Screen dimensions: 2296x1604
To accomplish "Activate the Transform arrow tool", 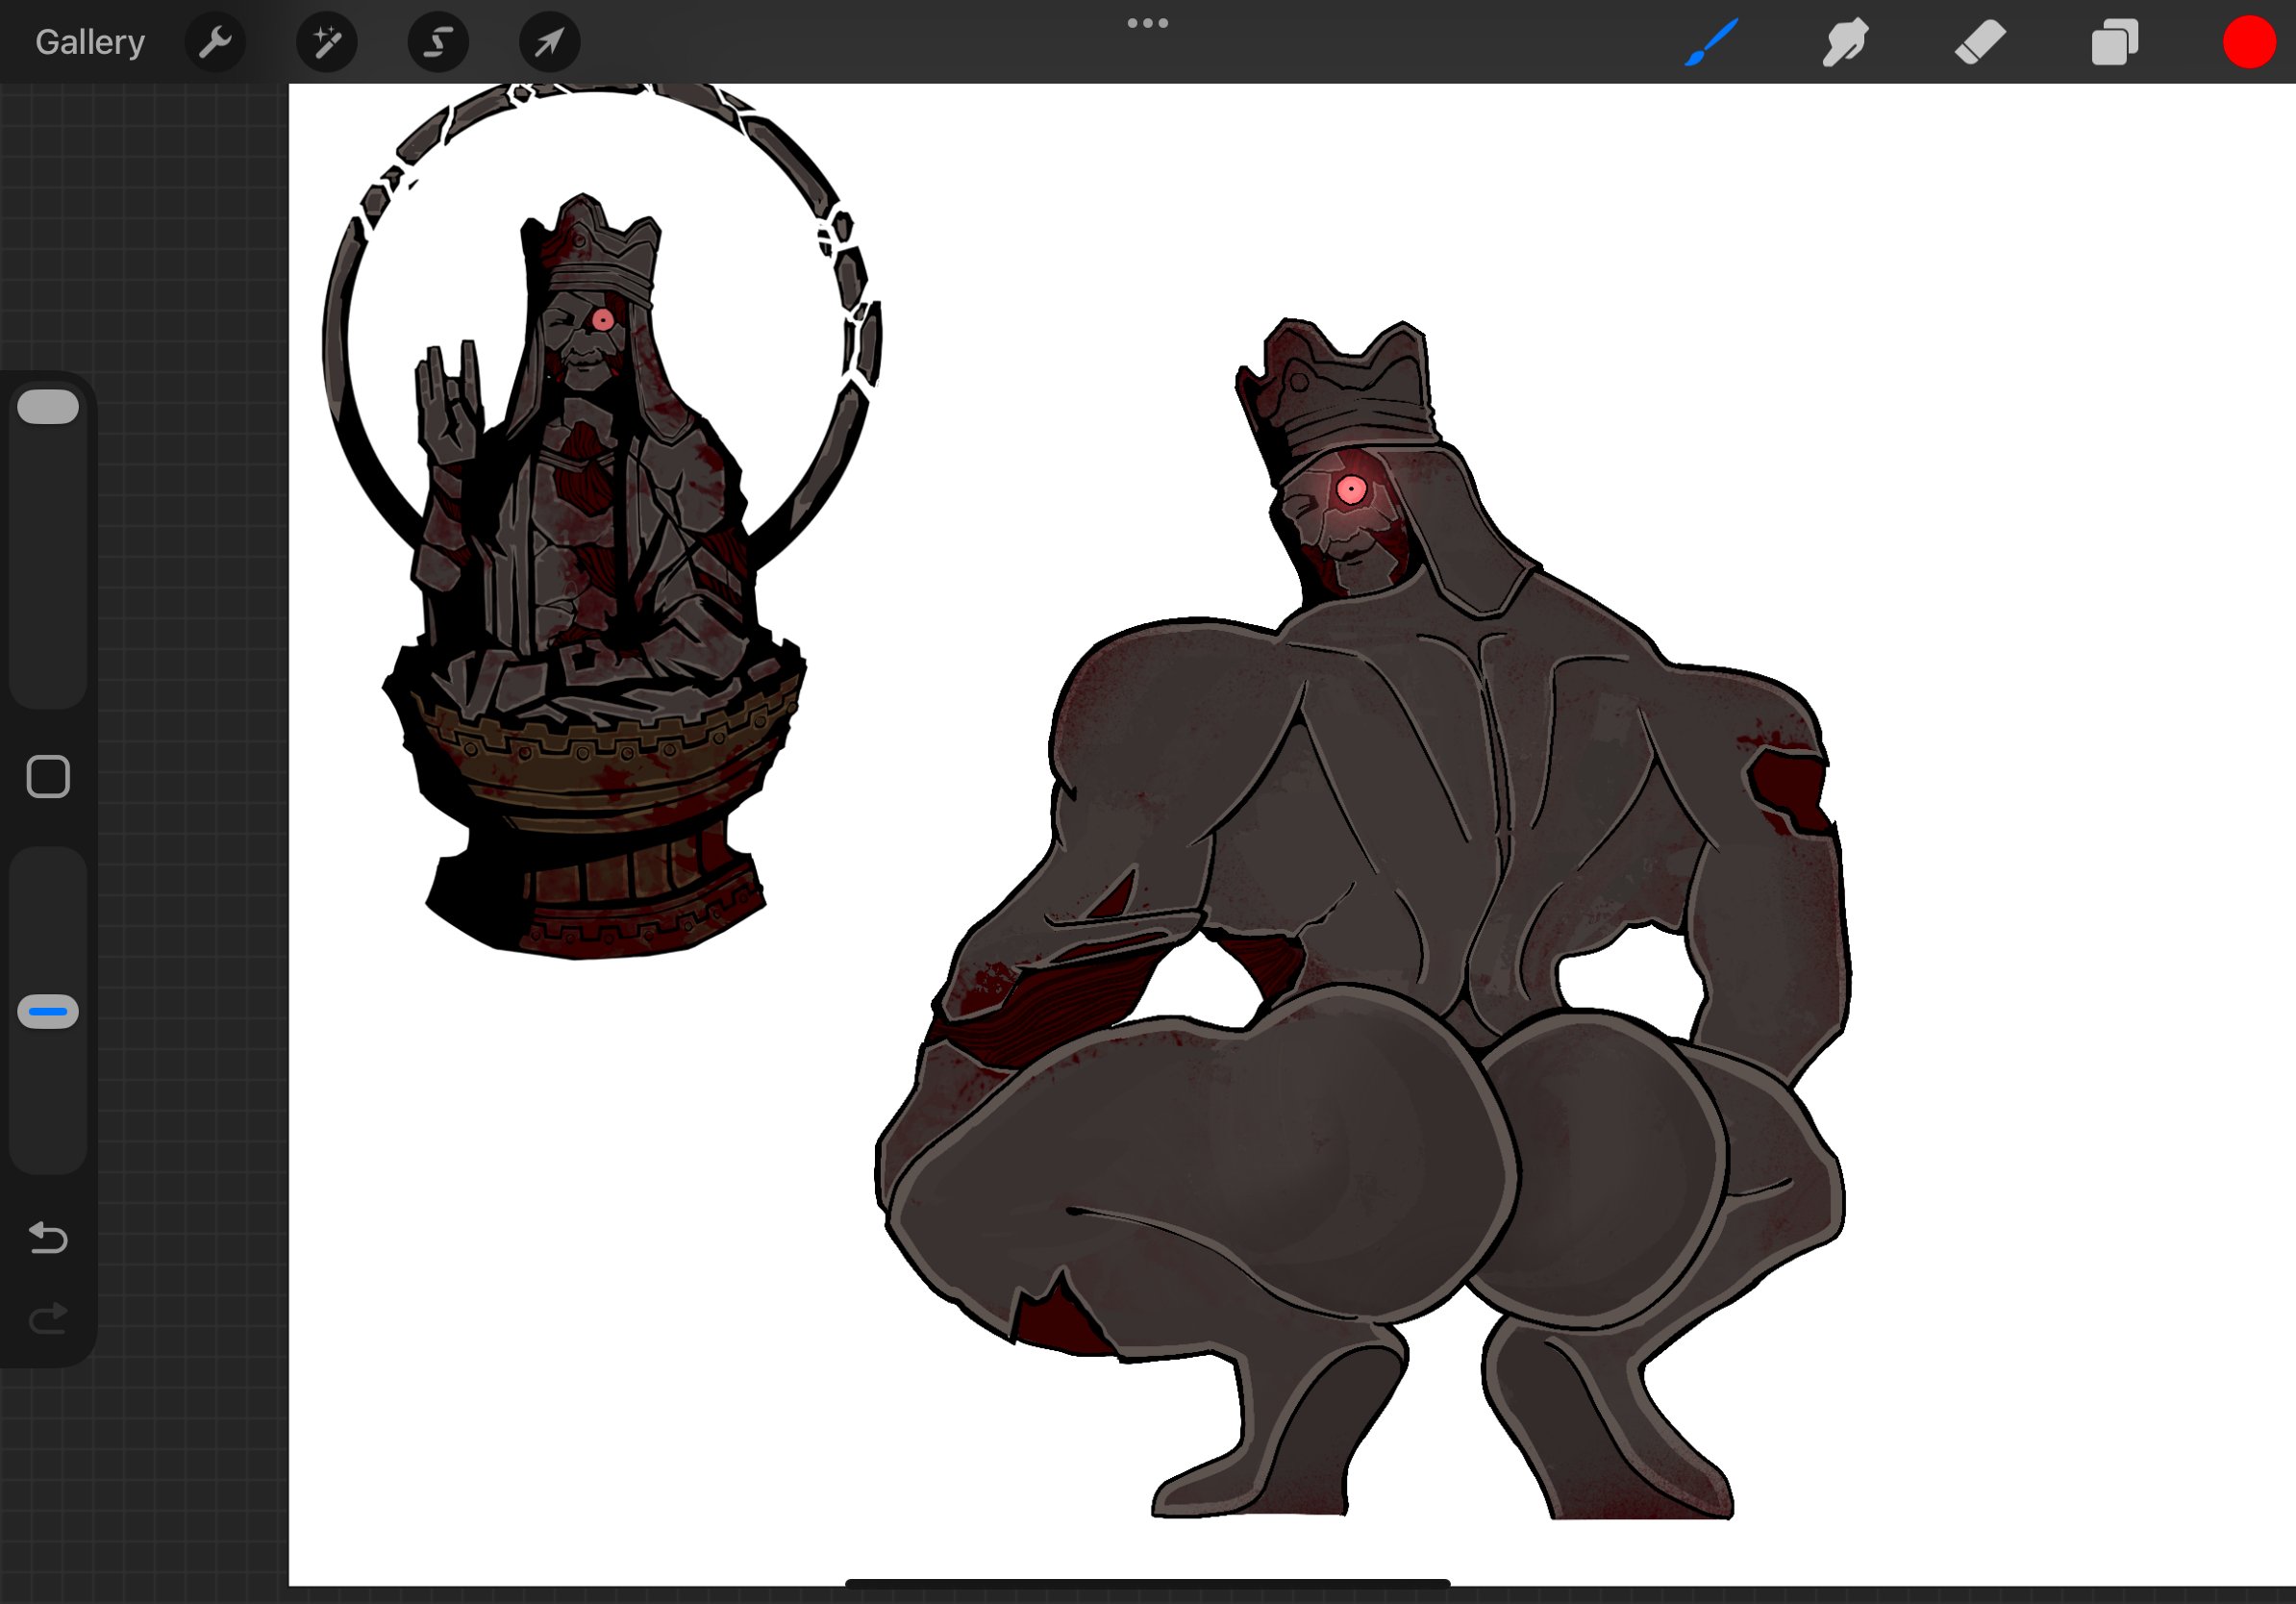I will coord(549,42).
